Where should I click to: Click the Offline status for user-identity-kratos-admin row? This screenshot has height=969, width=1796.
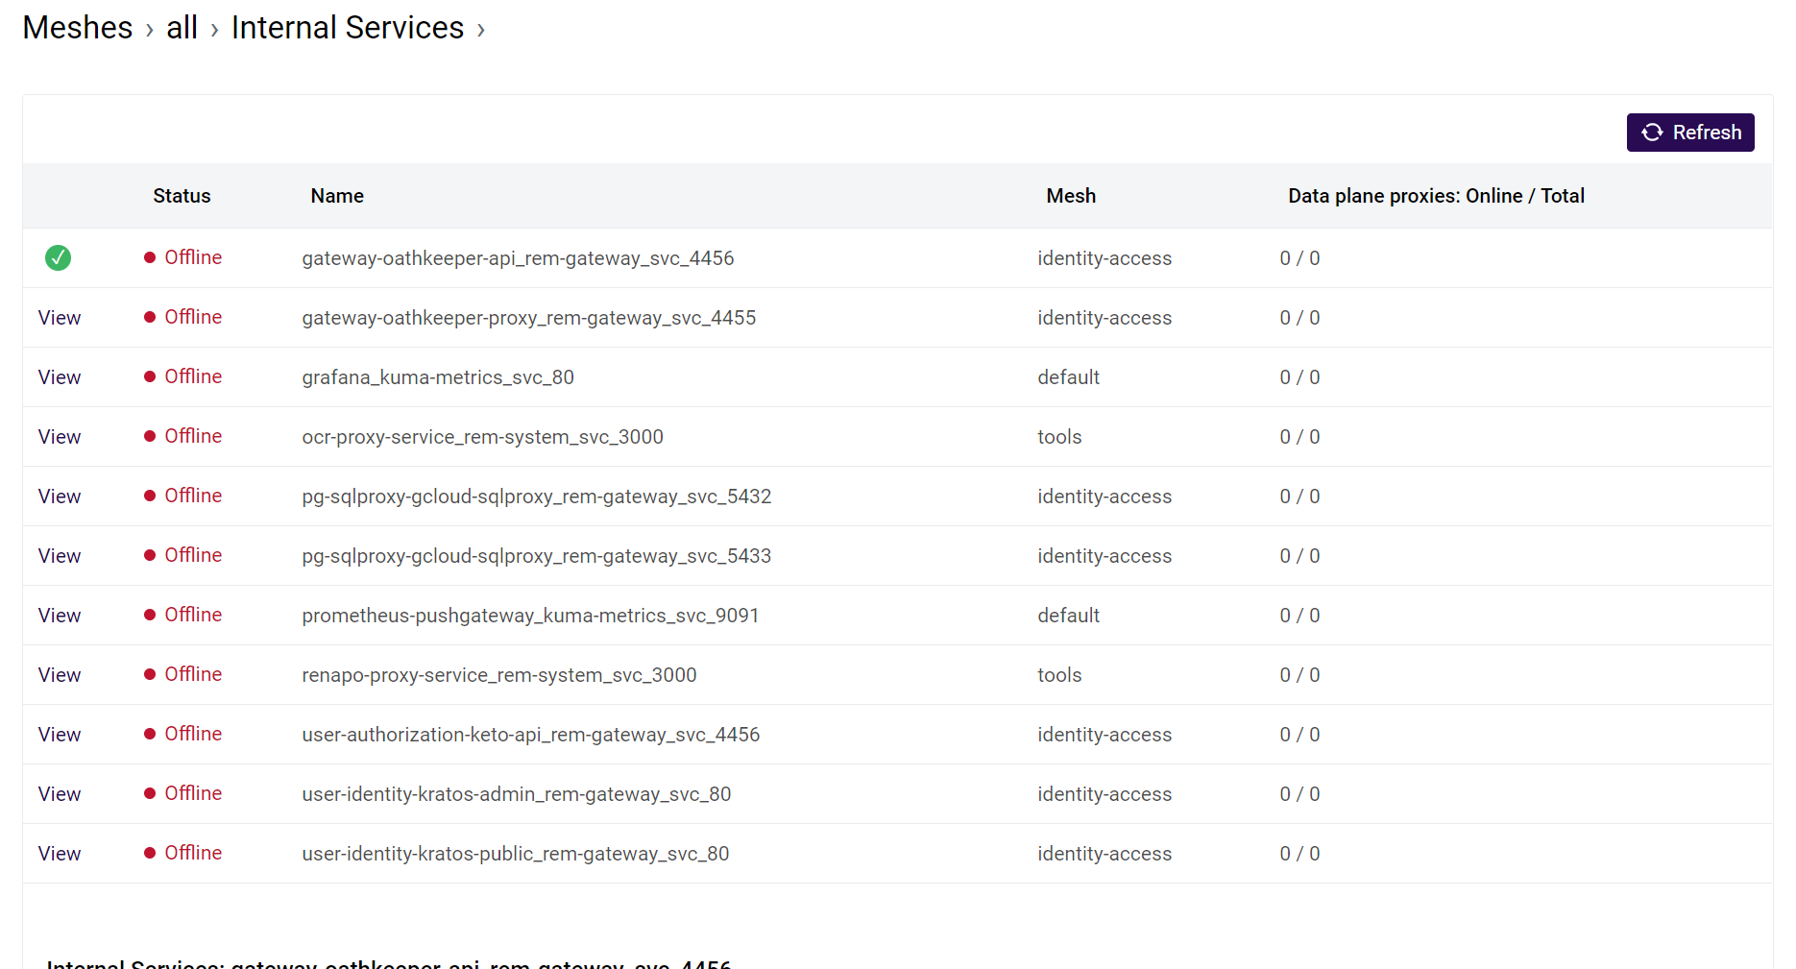pyautogui.click(x=193, y=793)
